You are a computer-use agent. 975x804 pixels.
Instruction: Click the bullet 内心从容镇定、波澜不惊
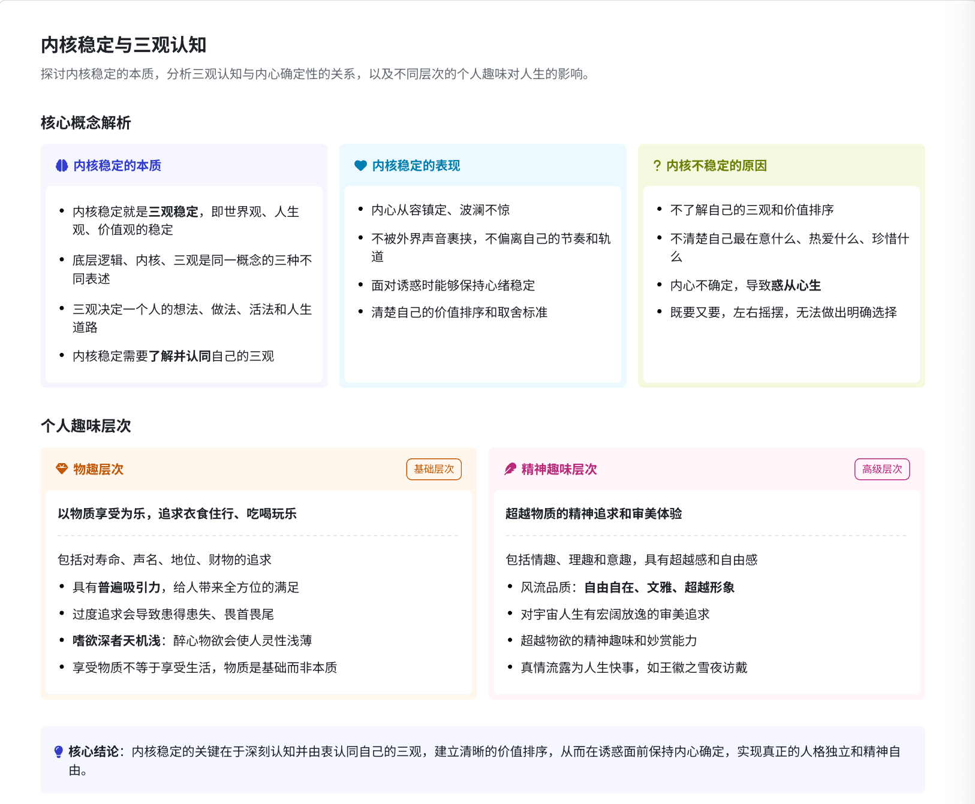coord(440,210)
